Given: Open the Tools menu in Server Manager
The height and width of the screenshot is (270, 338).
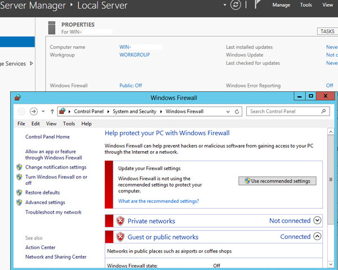Looking at the screenshot, I should tap(306, 5).
